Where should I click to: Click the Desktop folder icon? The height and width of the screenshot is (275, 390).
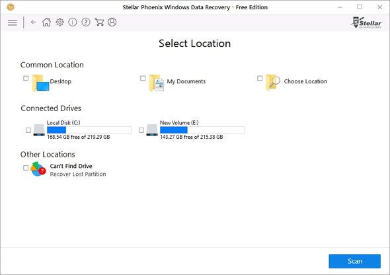(x=40, y=83)
